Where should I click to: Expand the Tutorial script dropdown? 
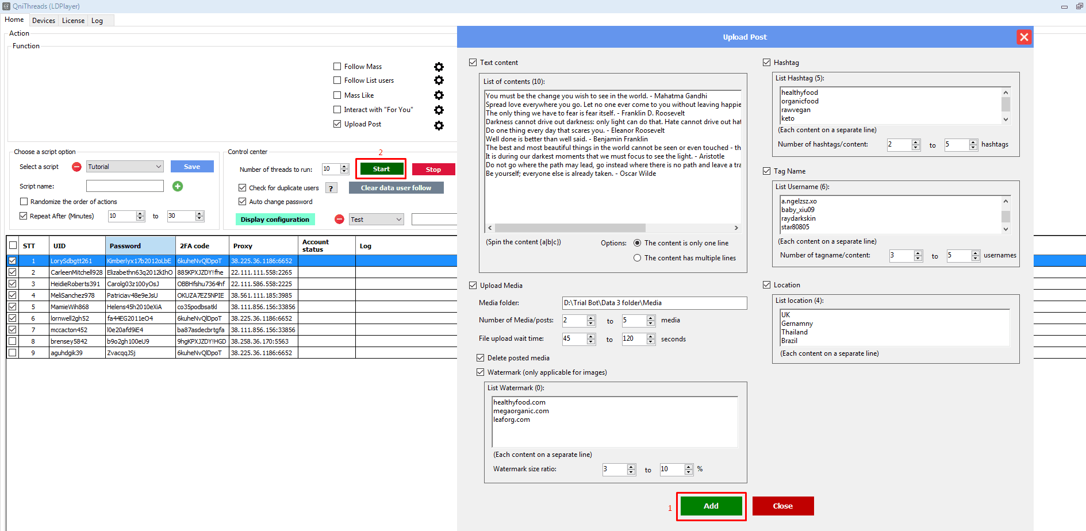[x=158, y=167]
